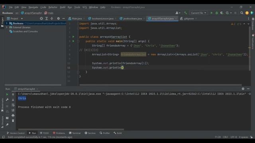The width and height of the screenshot is (255, 143).
Task: Pin the Run tab
Action: click(7, 124)
